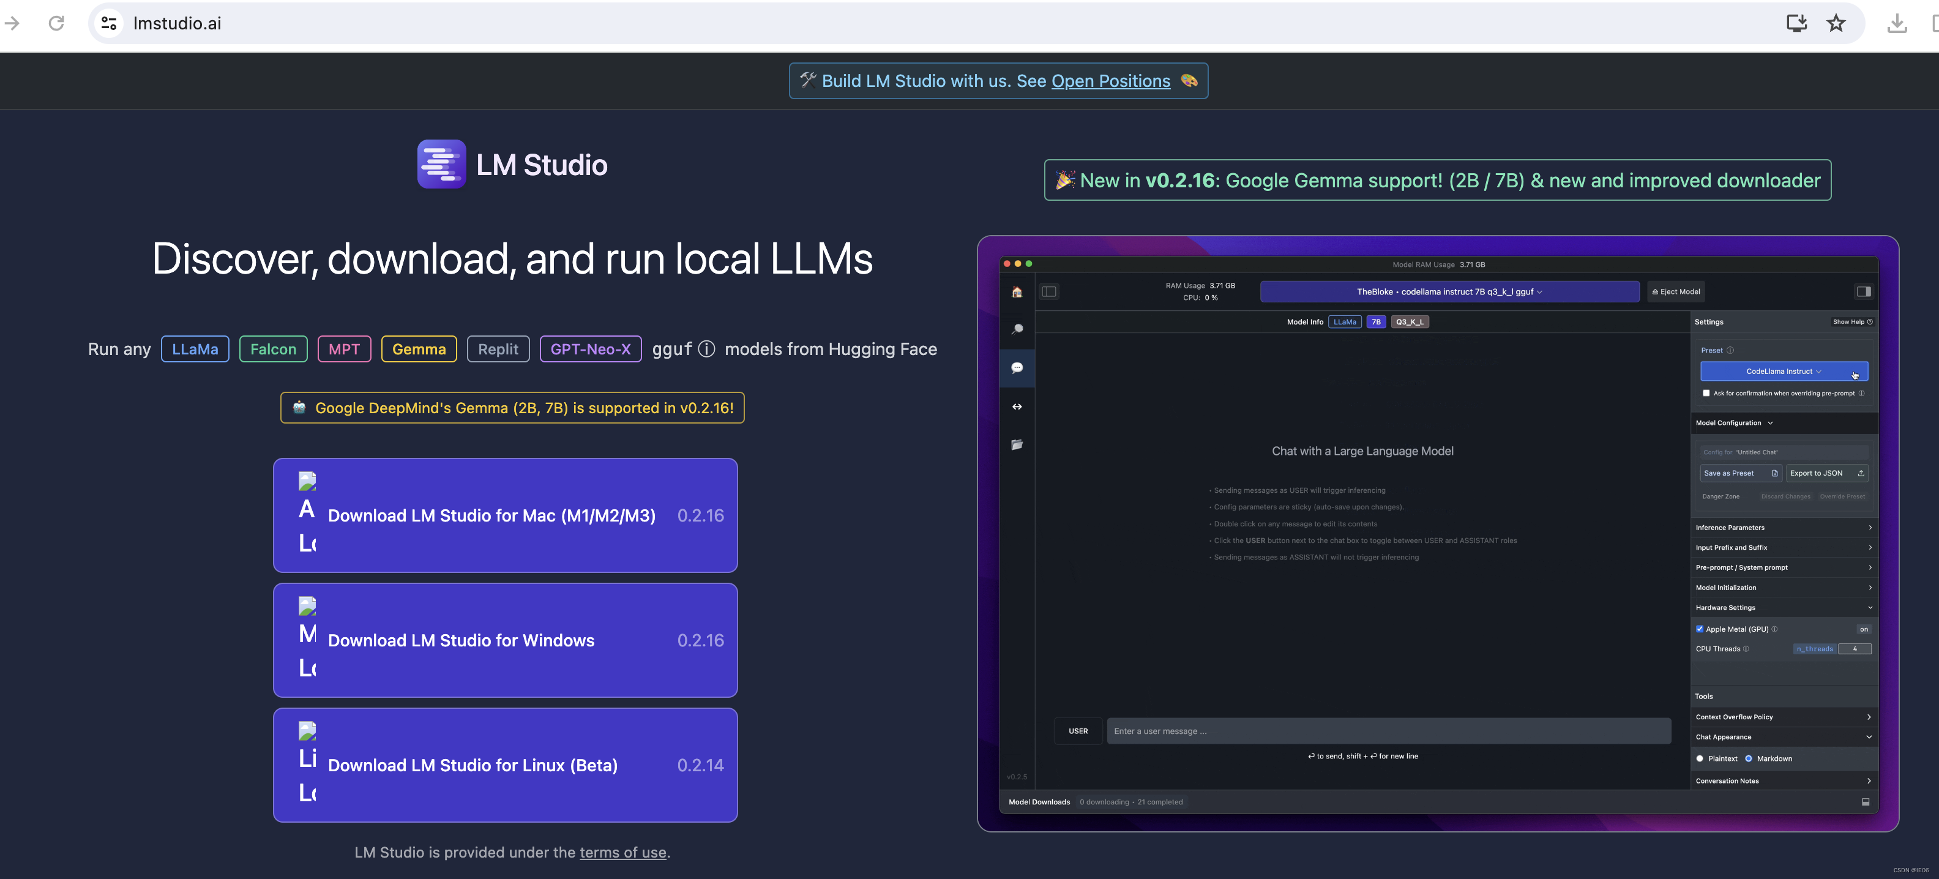Click the Enter a user message field

click(x=1389, y=731)
